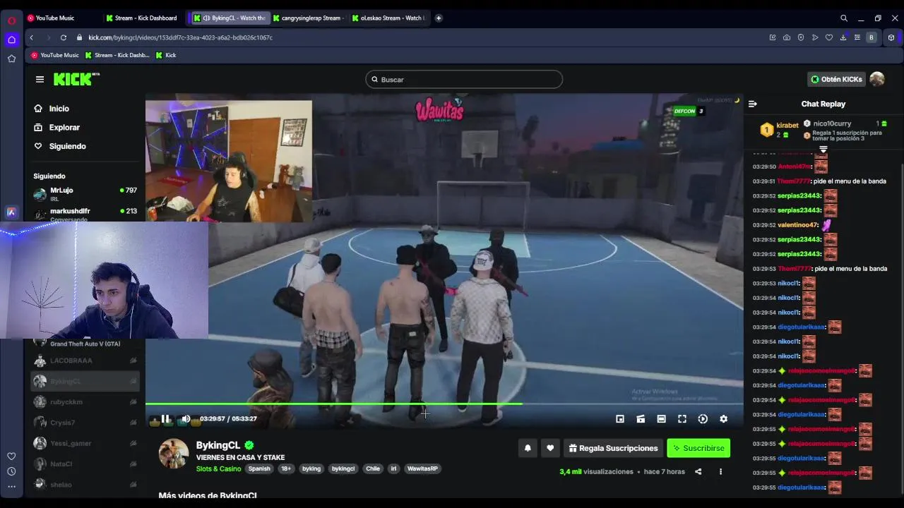Open the hamburger sidebar menu
The image size is (904, 508).
[40, 79]
